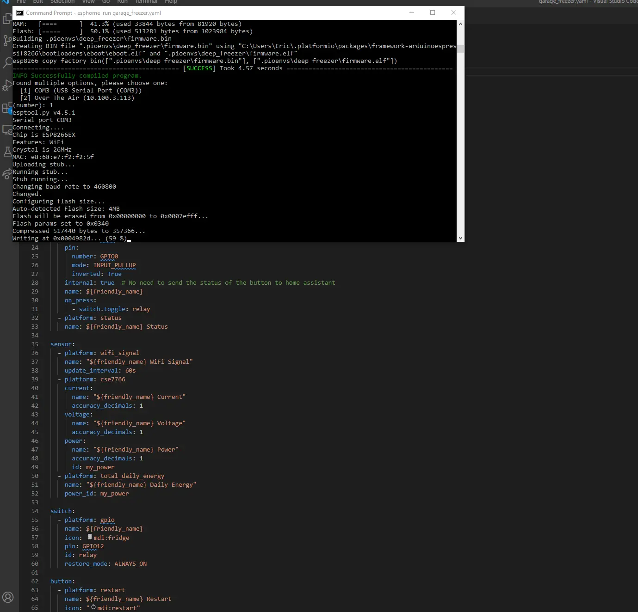Open the Accounts menu icon
638x612 pixels.
point(8,597)
